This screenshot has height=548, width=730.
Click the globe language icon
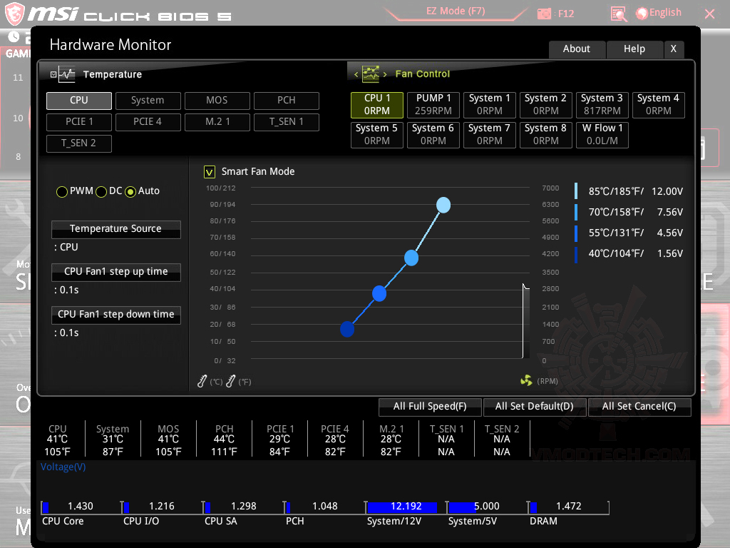tap(642, 14)
